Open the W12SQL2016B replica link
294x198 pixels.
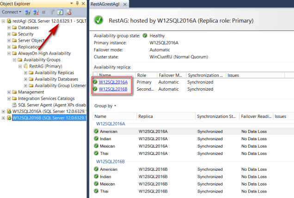click(x=113, y=89)
